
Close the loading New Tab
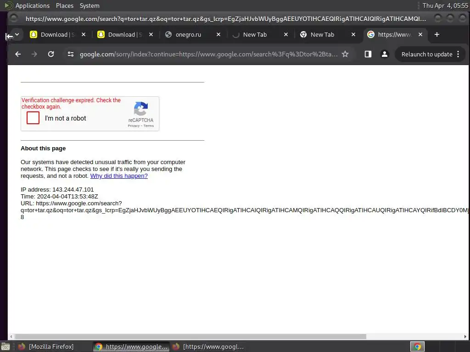coord(286,34)
